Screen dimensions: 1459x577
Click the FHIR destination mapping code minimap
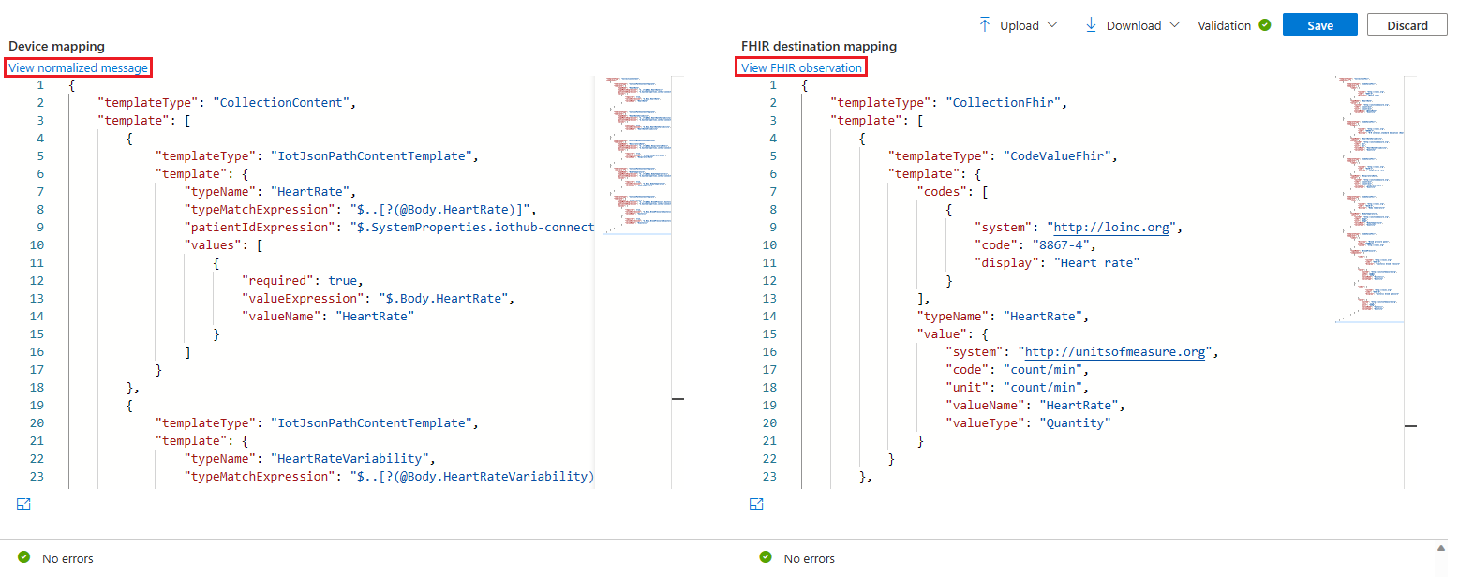[1369, 197]
